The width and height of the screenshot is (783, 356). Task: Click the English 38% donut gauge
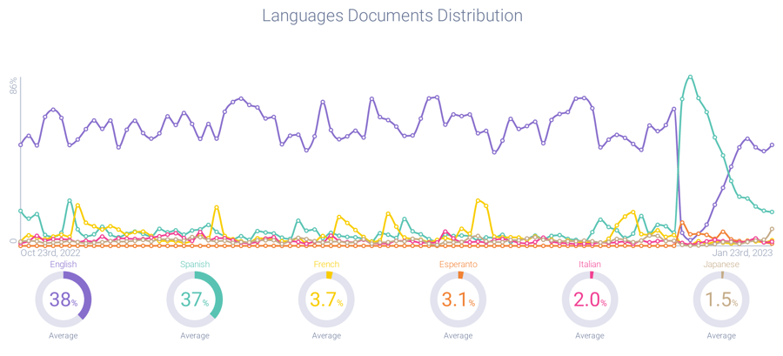[x=63, y=300]
